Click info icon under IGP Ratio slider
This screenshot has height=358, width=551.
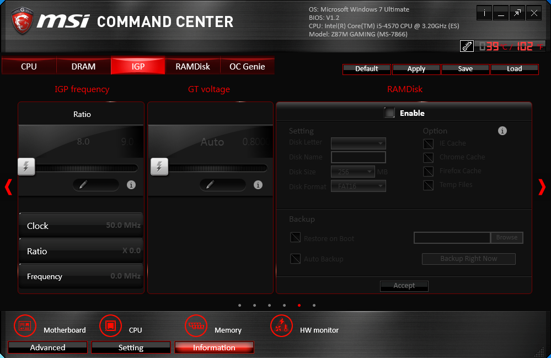(131, 185)
